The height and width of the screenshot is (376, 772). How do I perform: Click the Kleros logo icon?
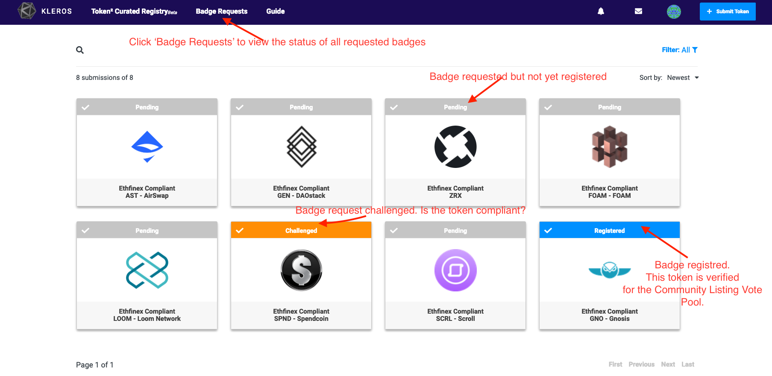point(27,11)
